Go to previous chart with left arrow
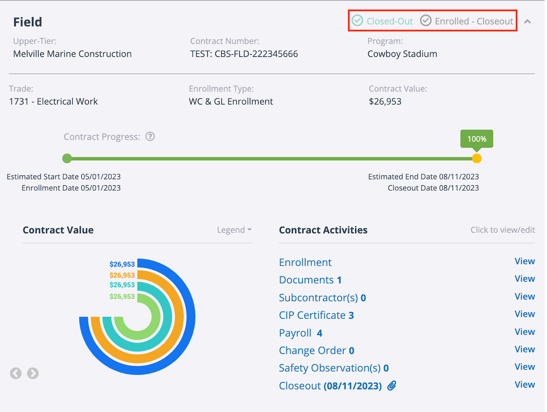 click(16, 373)
